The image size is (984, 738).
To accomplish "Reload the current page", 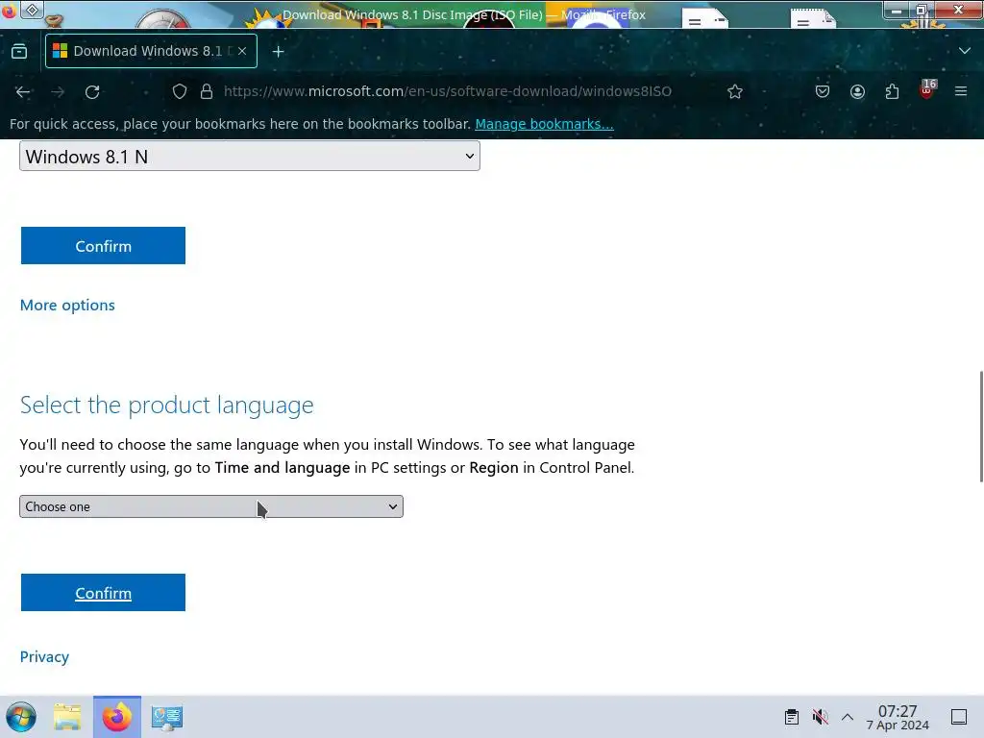I will pos(92,91).
